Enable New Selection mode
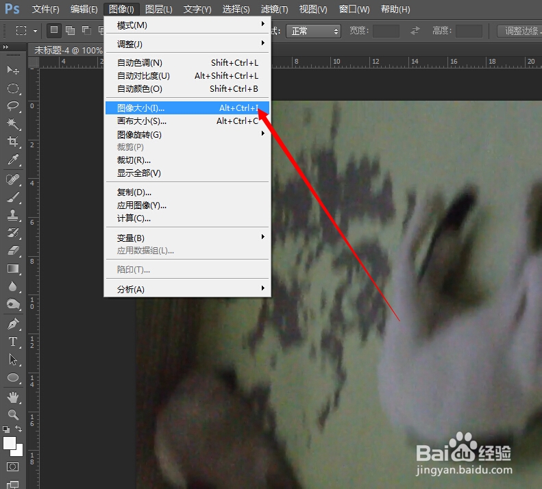The height and width of the screenshot is (489, 542). coord(54,30)
